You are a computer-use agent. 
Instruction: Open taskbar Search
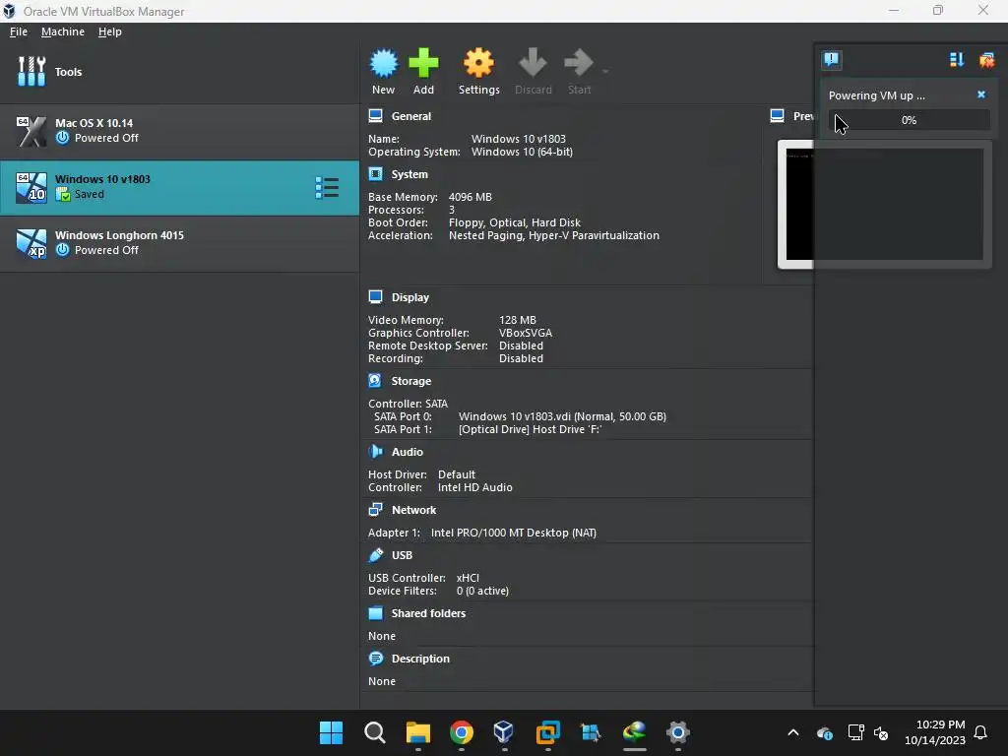point(375,732)
